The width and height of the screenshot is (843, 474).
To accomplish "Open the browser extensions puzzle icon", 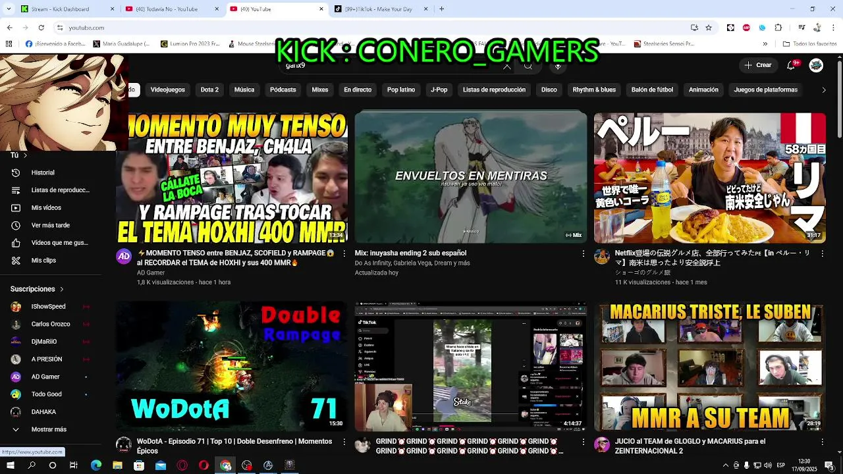I will [x=778, y=28].
